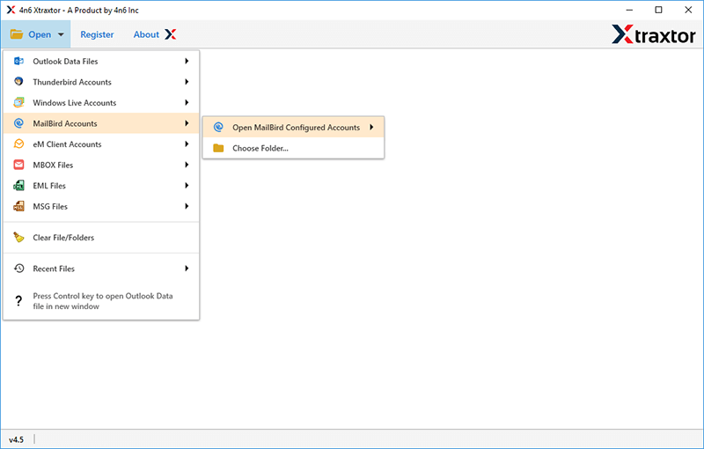Maximize the Xtraxtor window
Screen dimensions: 704x449
click(x=658, y=10)
